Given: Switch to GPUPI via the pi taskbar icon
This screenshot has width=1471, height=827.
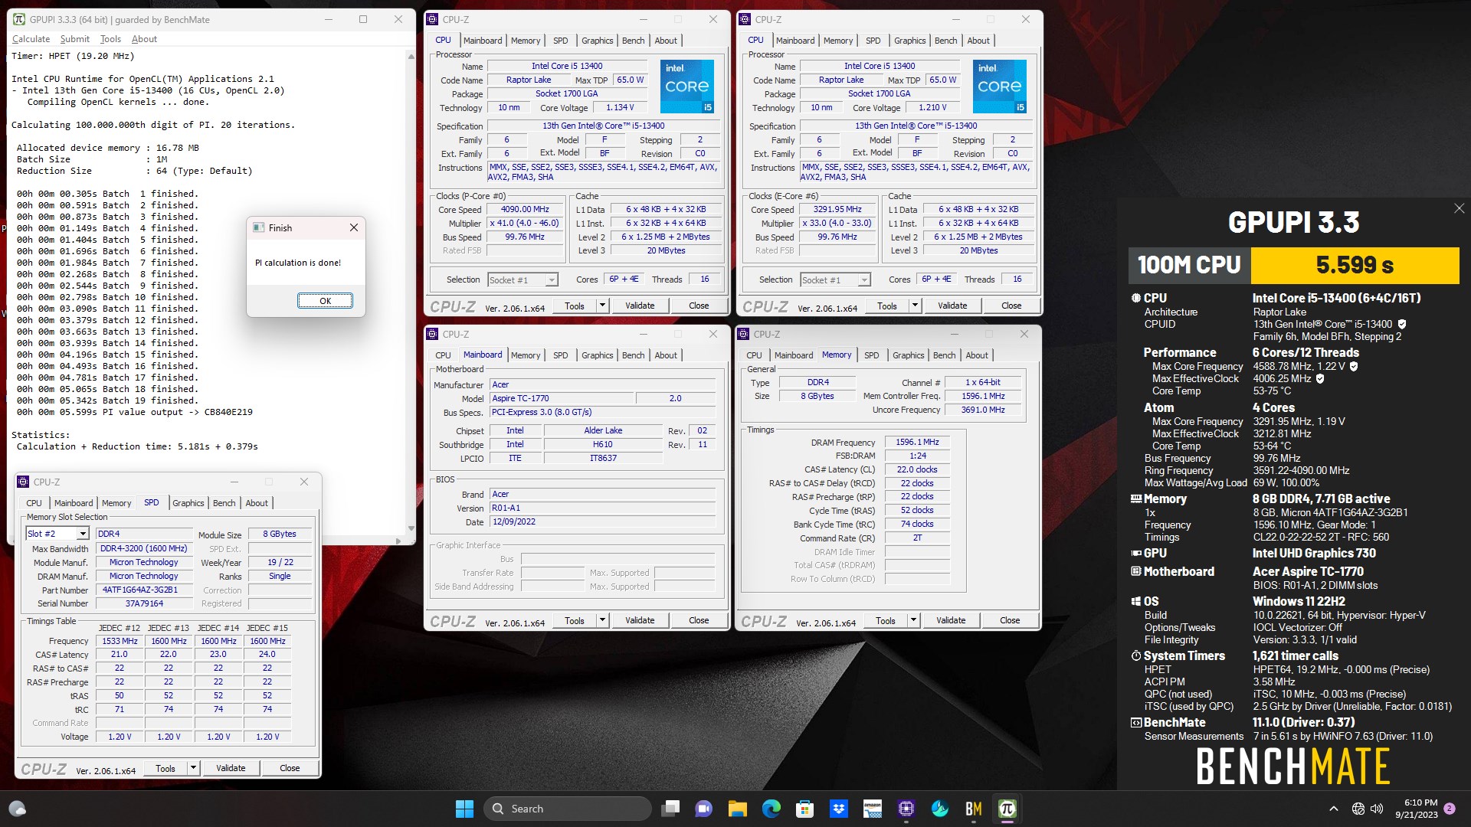Looking at the screenshot, I should coord(1007,809).
